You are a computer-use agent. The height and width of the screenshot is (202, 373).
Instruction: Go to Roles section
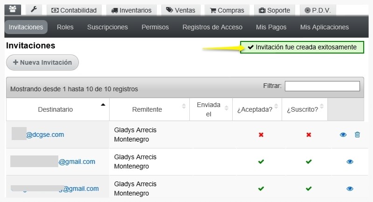(x=65, y=27)
